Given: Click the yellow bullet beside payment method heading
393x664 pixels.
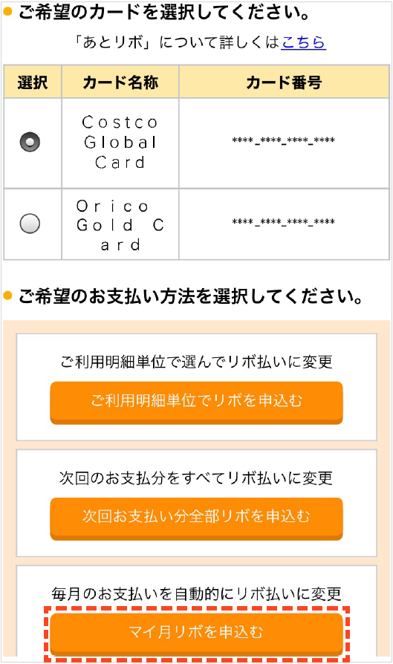Looking at the screenshot, I should point(8,295).
